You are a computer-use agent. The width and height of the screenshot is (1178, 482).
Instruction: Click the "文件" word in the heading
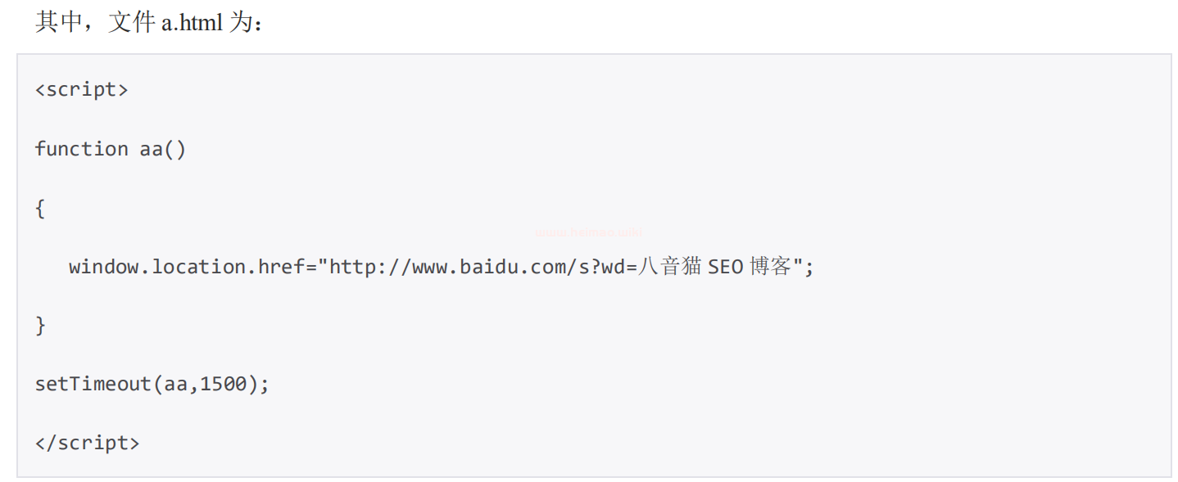tap(131, 22)
